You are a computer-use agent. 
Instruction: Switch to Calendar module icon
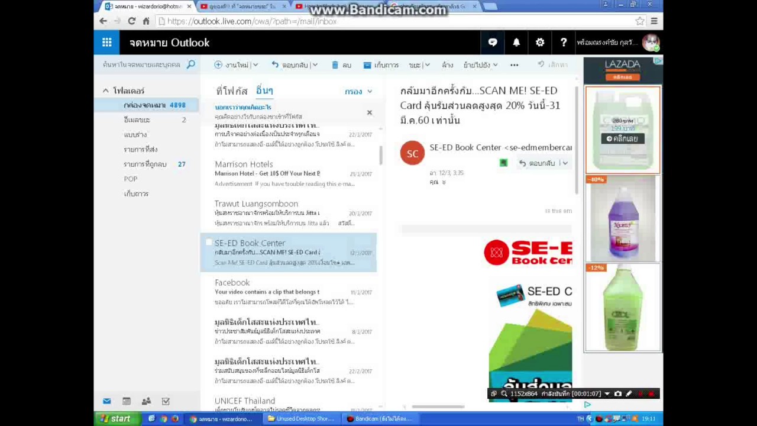click(x=126, y=401)
